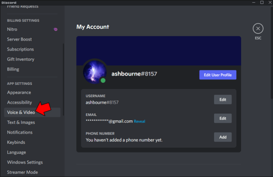This screenshot has height=177, width=273.
Task: Click Edit button next to email
Action: click(223, 118)
